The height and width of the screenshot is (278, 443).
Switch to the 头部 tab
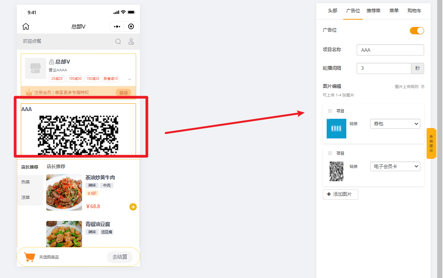[x=332, y=11]
